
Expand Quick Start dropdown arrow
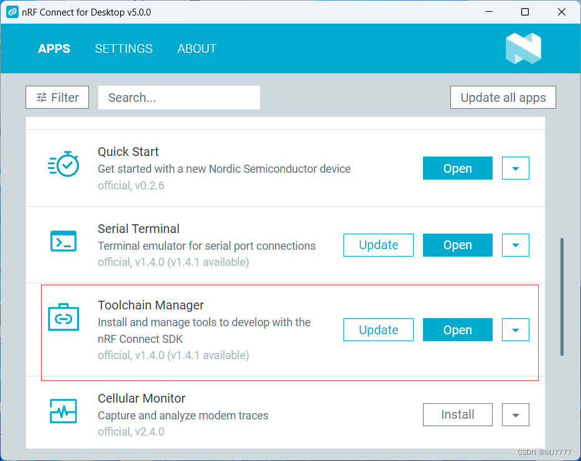point(516,168)
